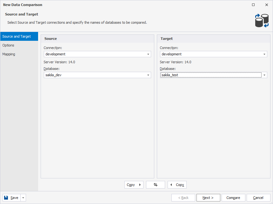The image size is (273, 204).
Task: Open the Target Database dropdown
Action: coord(264,75)
